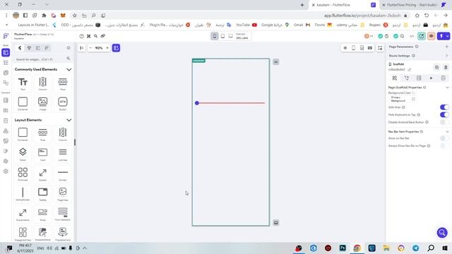This screenshot has height=254, width=452.
Task: Copy the Scaffold widget icon
Action: click(436, 68)
